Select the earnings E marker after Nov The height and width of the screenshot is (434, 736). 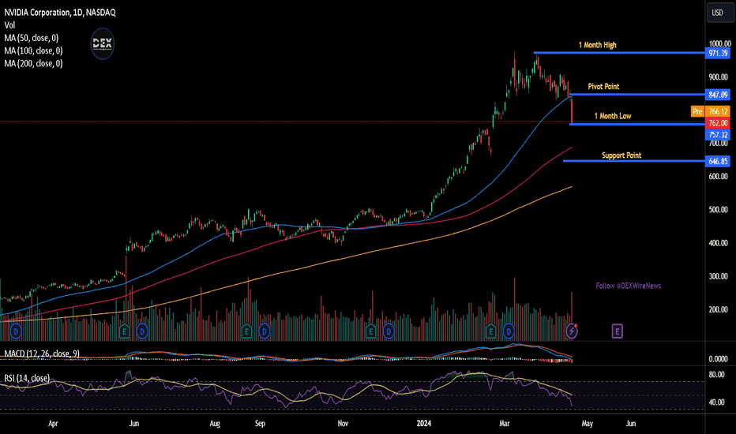pyautogui.click(x=370, y=331)
